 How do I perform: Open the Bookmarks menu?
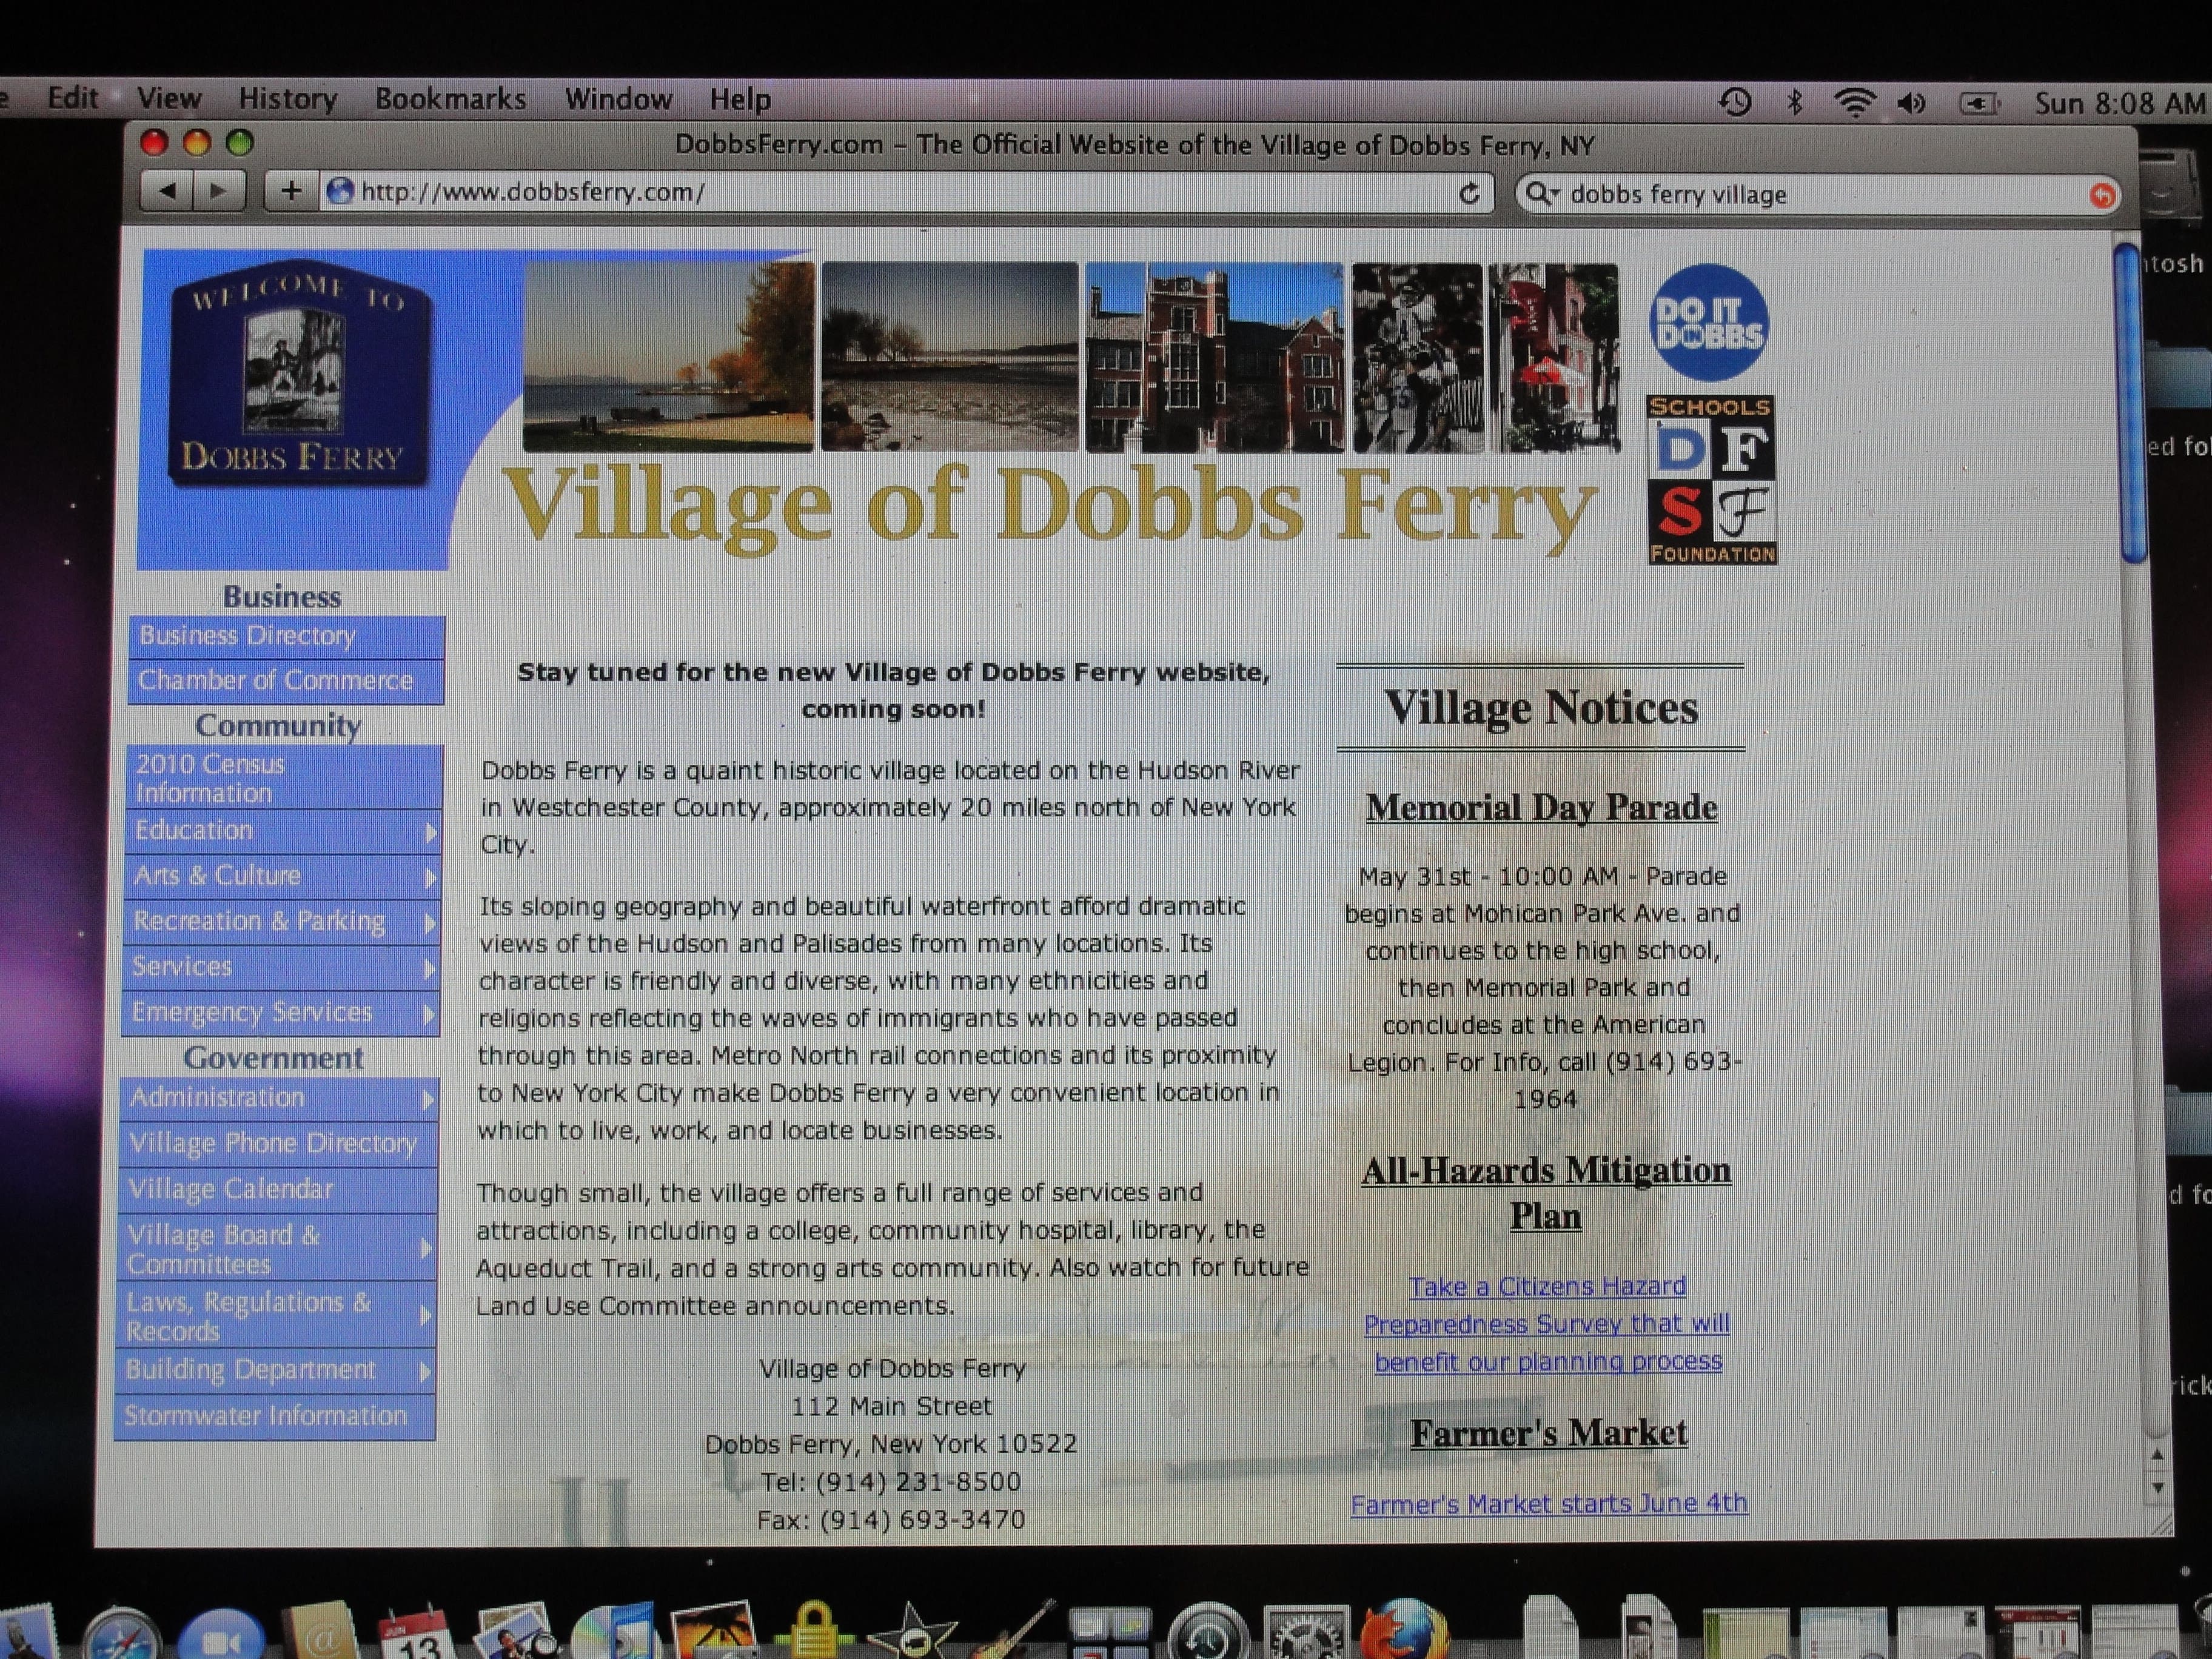point(450,99)
